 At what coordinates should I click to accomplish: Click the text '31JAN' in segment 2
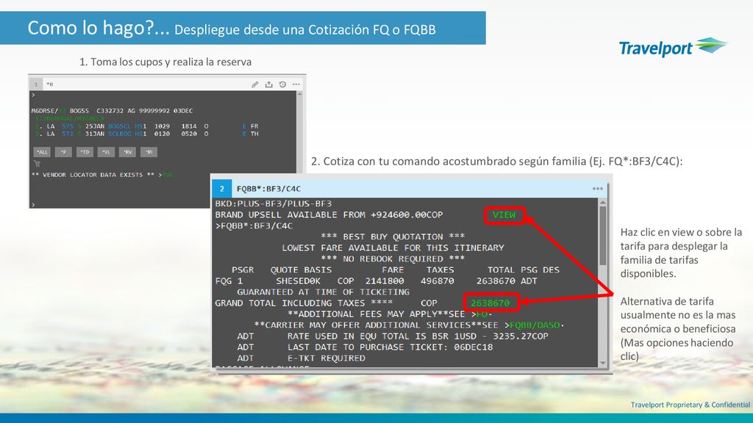point(95,134)
